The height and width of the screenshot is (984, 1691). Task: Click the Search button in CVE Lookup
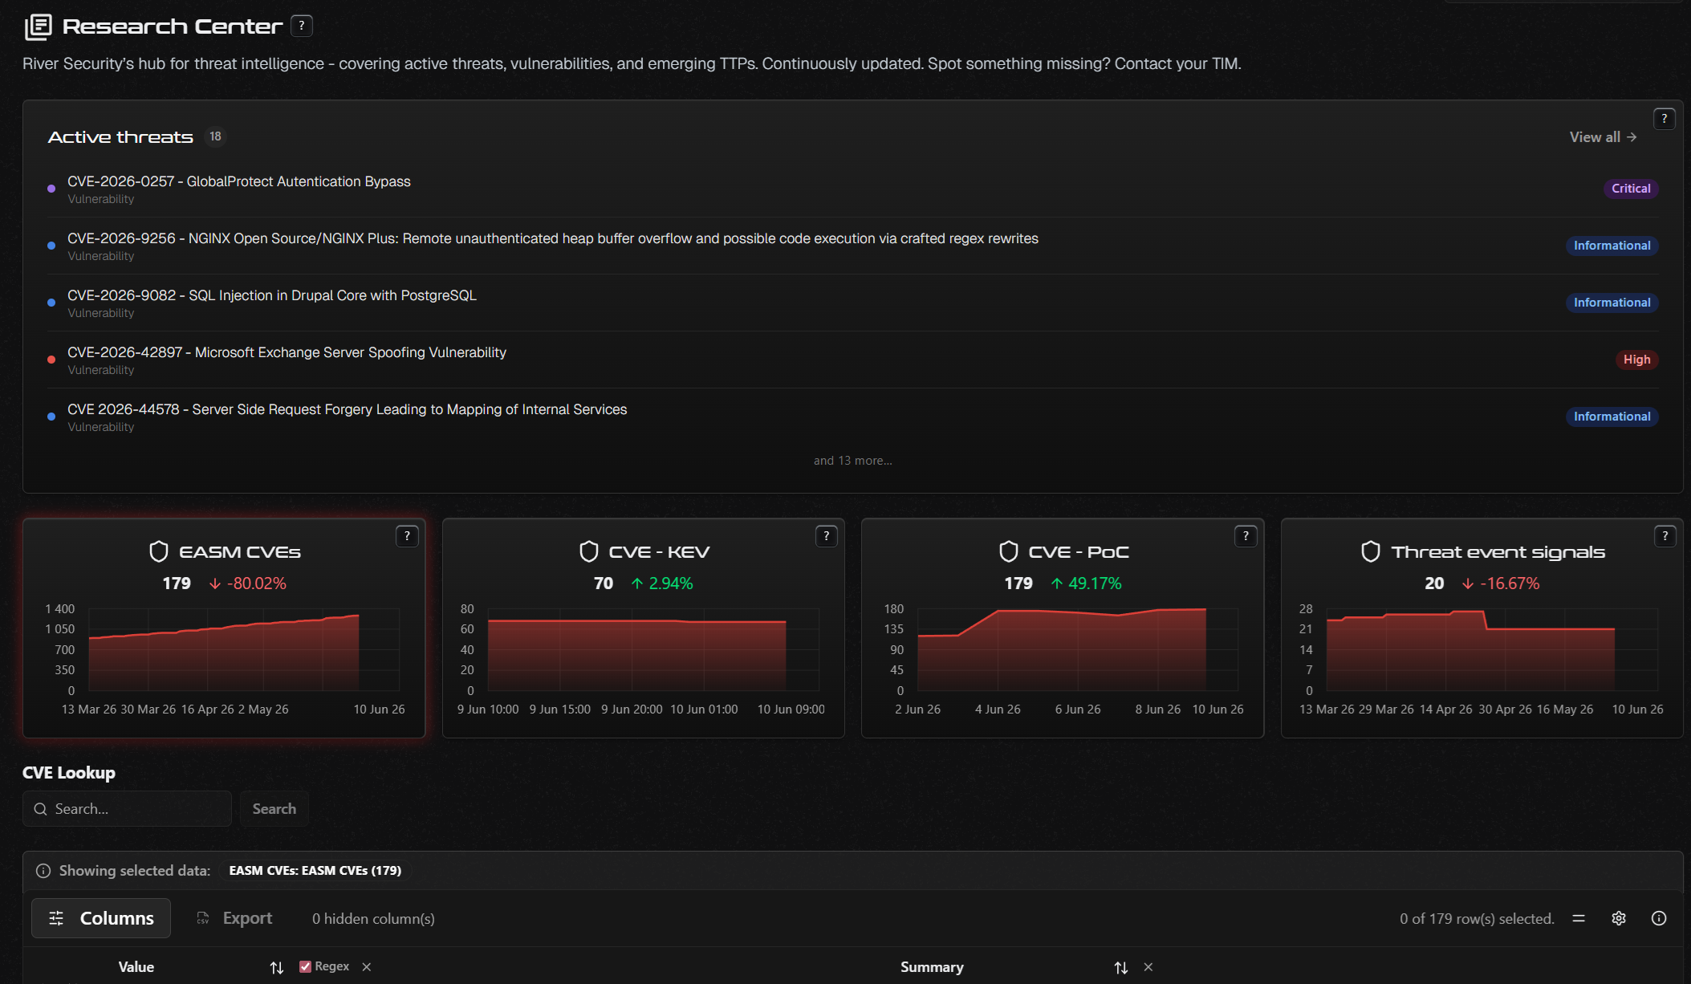click(x=274, y=809)
